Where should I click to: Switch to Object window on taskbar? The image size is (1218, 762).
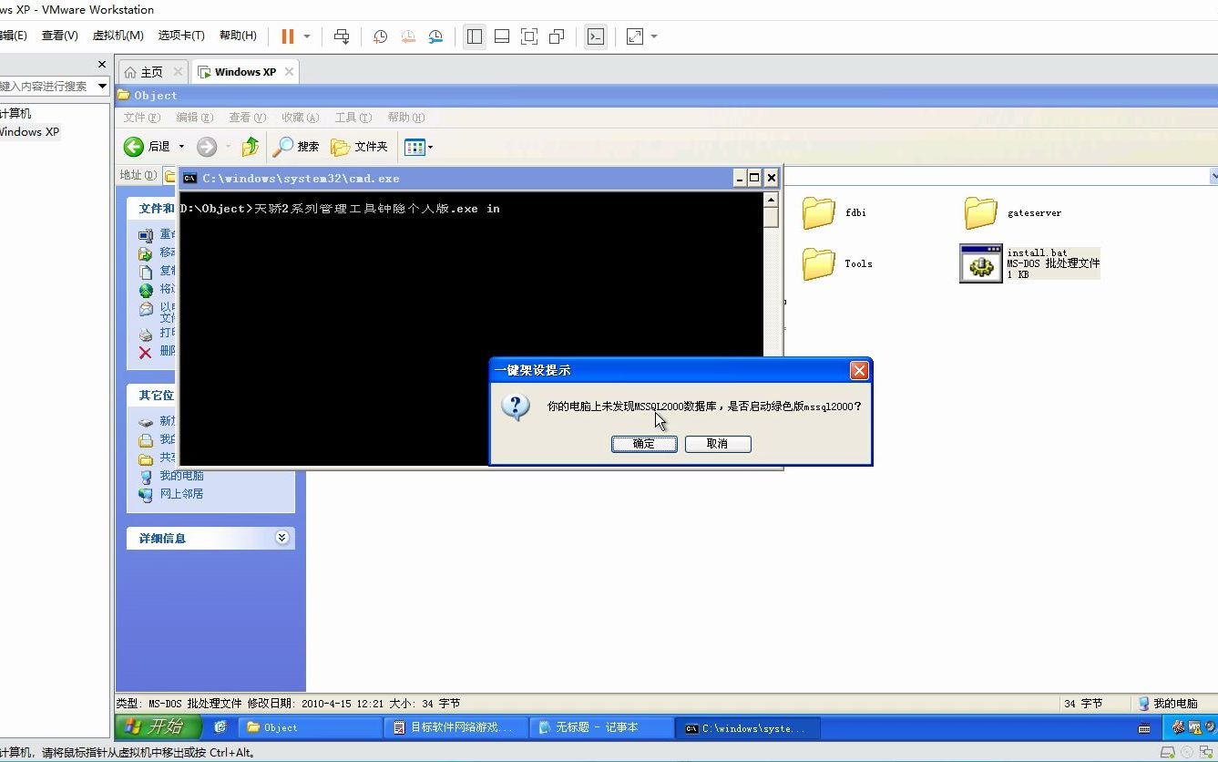[310, 727]
